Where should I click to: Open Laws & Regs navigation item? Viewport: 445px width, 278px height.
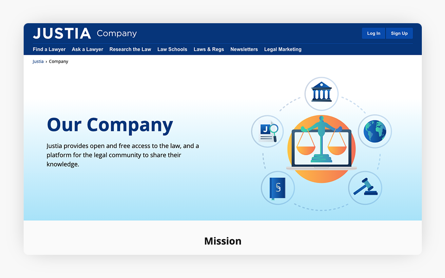209,50
